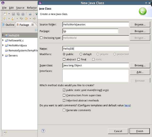Screen dimensions: 152x137
Task: Click the binary 010 toolbar icon
Action: [30, 14]
